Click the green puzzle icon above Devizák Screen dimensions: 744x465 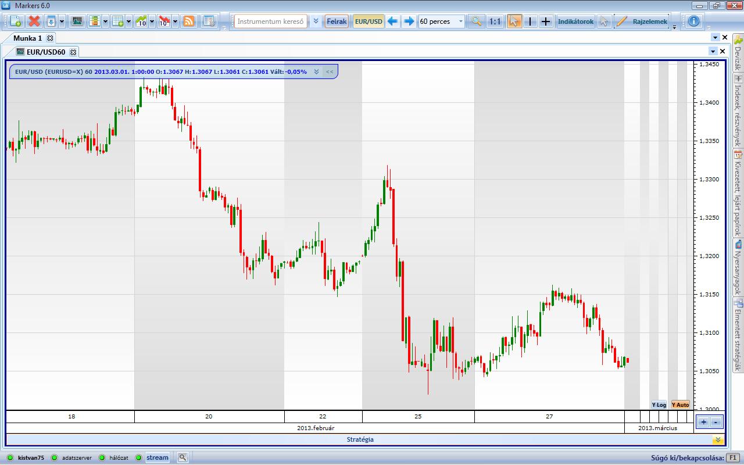tap(738, 40)
